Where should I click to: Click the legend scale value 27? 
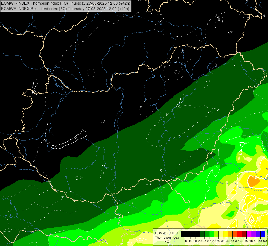(209, 241)
